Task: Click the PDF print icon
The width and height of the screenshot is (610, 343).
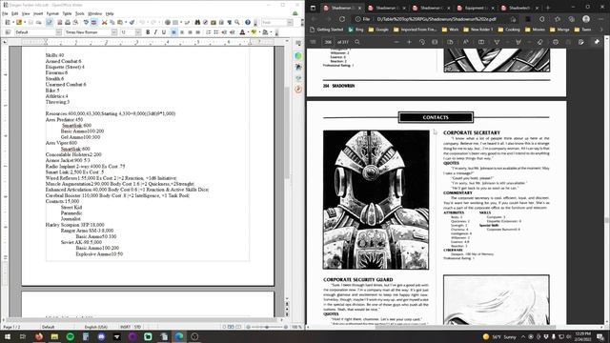Action: click(556, 42)
